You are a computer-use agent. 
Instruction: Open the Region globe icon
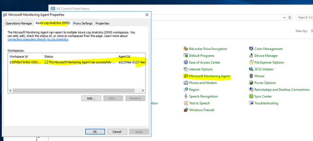(x=186, y=89)
